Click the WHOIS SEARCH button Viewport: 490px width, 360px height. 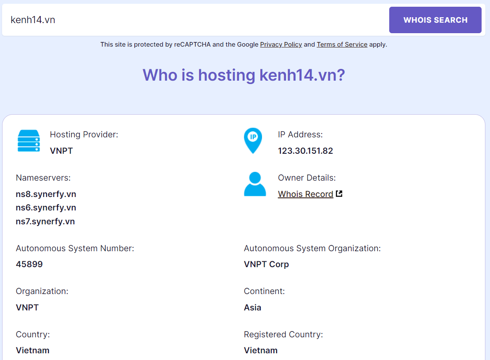click(x=435, y=20)
